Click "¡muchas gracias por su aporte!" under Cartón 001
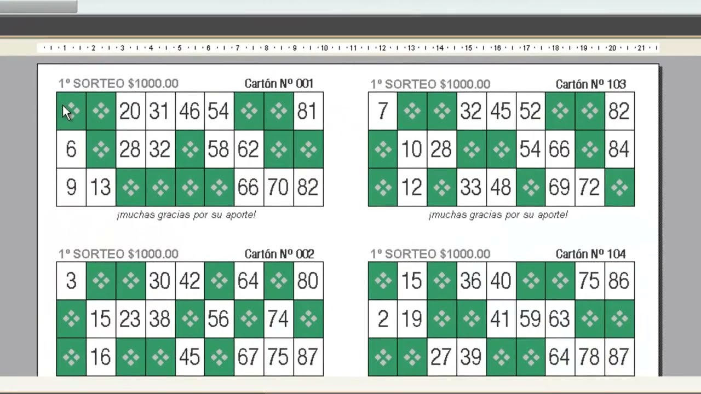 click(186, 215)
